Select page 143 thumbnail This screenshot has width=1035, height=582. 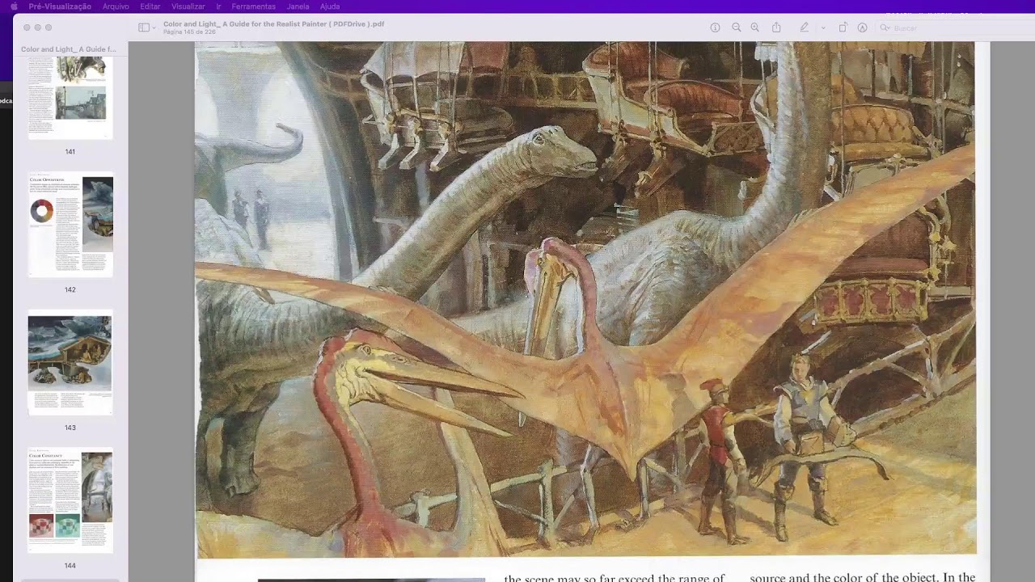tap(70, 362)
